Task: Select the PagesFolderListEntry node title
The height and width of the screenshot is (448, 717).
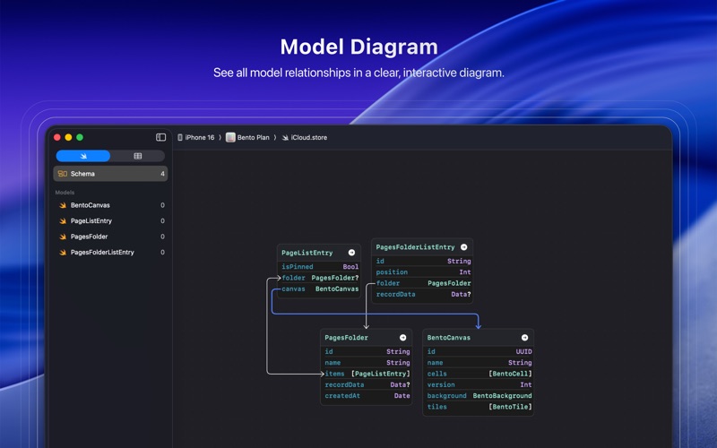Action: pyautogui.click(x=415, y=247)
